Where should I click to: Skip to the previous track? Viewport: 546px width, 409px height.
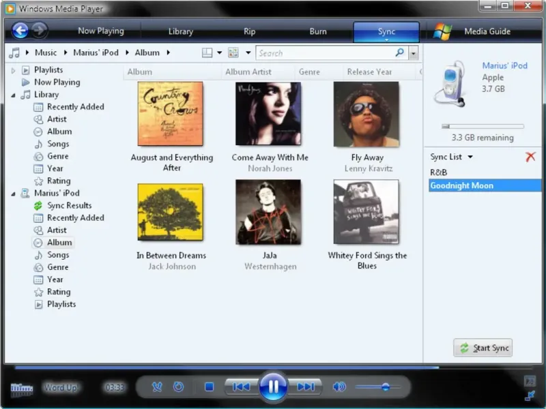241,387
